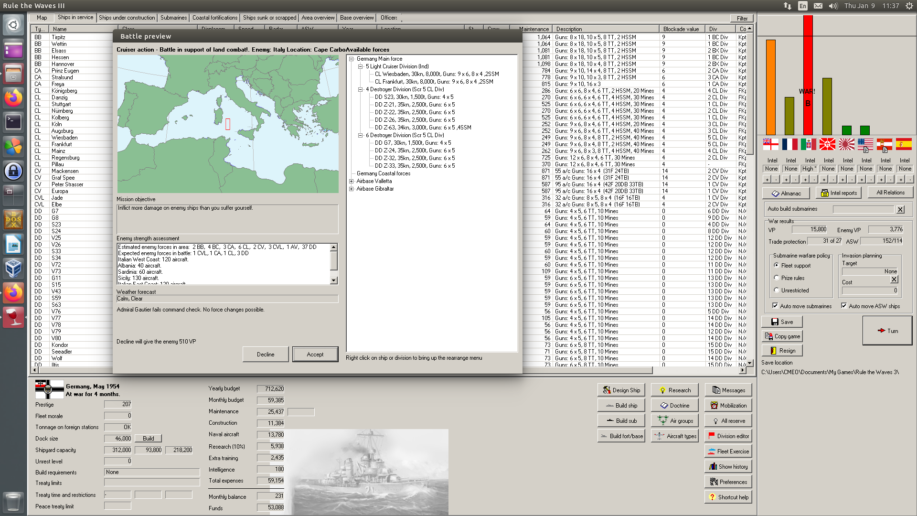Select Unrestricted submarine warfare
The width and height of the screenshot is (917, 516).
pyautogui.click(x=777, y=290)
